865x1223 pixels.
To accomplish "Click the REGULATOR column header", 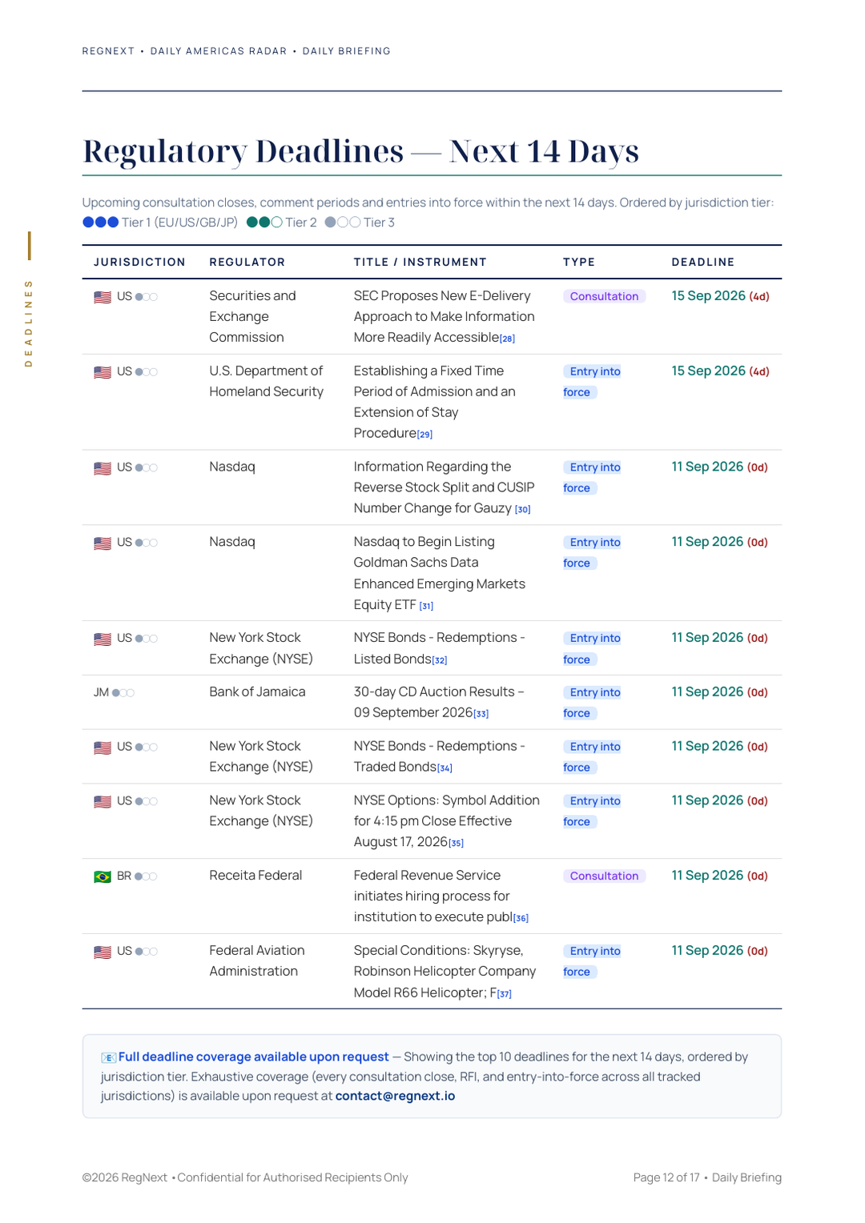I will (x=247, y=263).
